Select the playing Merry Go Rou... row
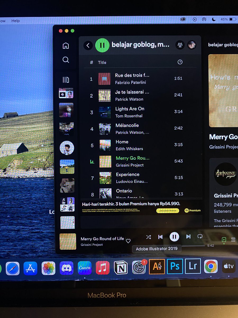The image size is (238, 318). point(140,161)
